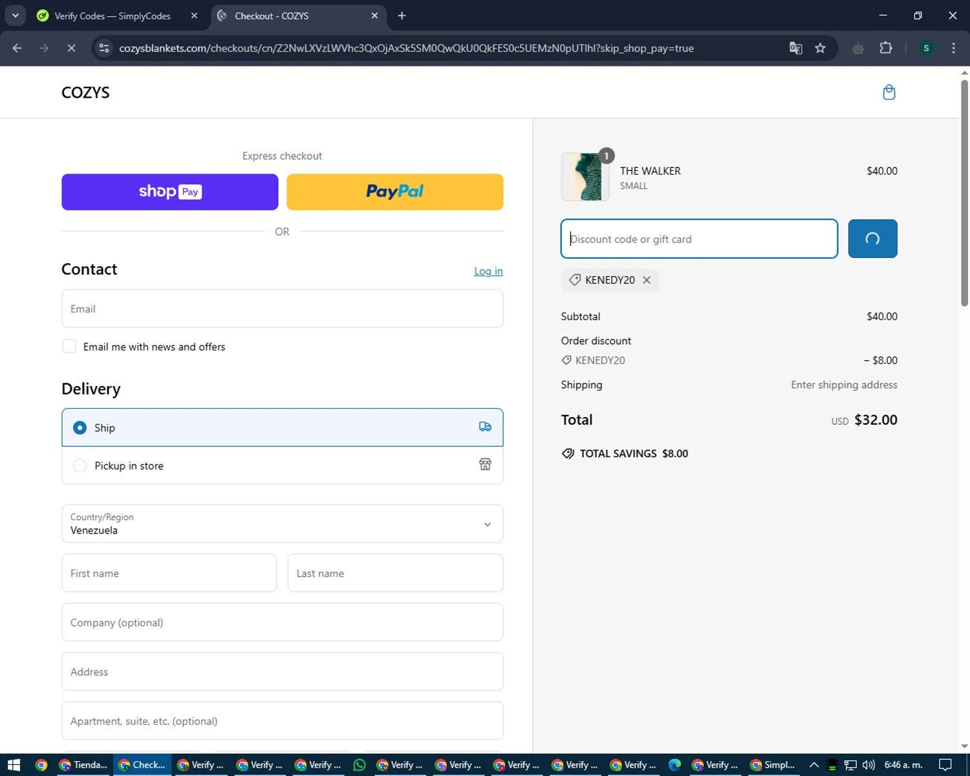Click the Company (optional) field

[283, 622]
